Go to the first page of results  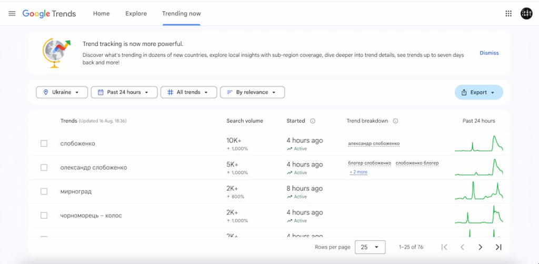(444, 247)
